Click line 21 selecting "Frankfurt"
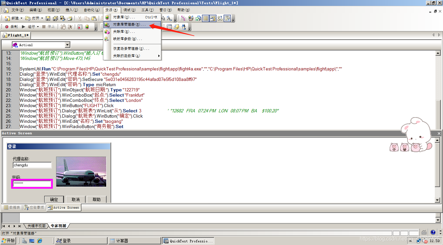 82,95
